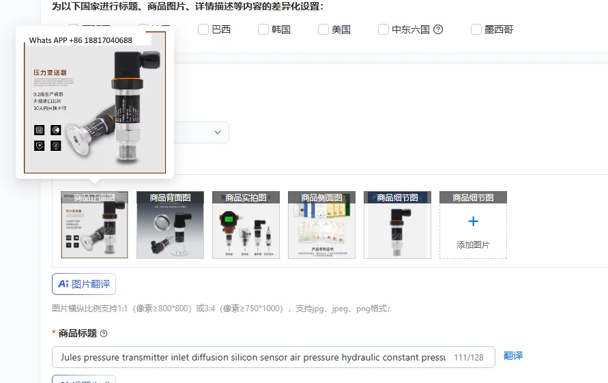
Task: Click the image ratio hint text 图片横纵比例支持
Action: (221, 309)
